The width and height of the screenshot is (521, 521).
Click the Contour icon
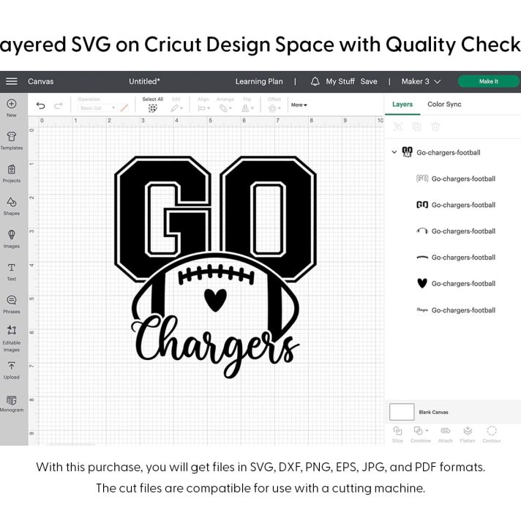point(492,431)
